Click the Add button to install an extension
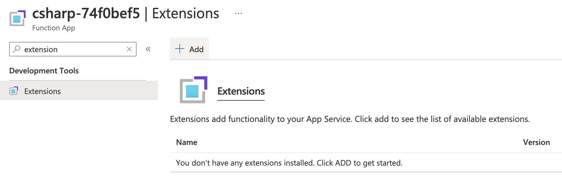The height and width of the screenshot is (185, 562). 189,49
